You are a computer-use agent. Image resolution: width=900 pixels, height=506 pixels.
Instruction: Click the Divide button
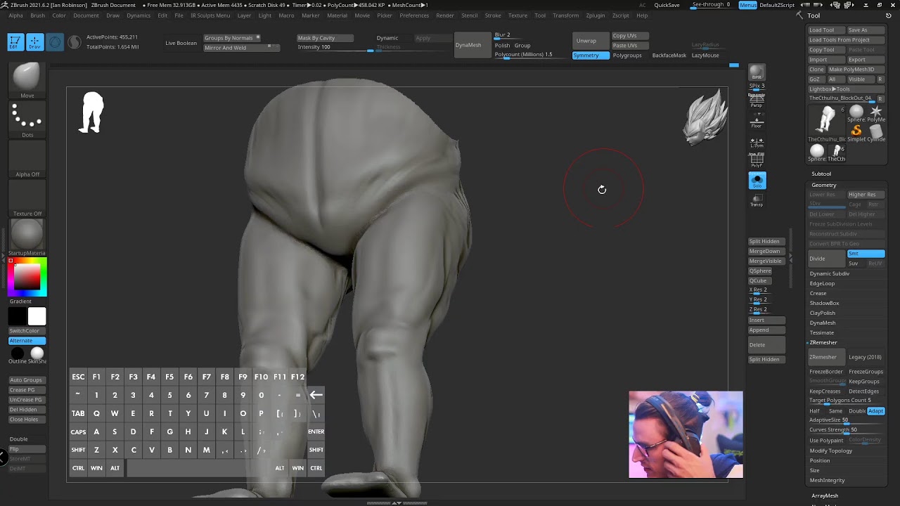coord(826,258)
